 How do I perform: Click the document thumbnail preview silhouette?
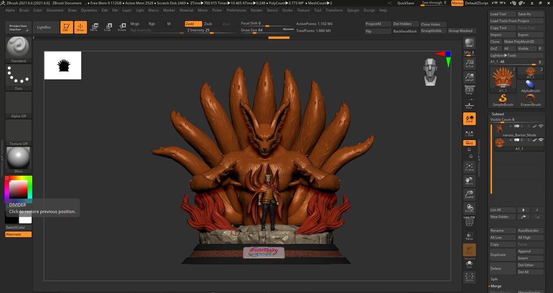click(x=63, y=65)
